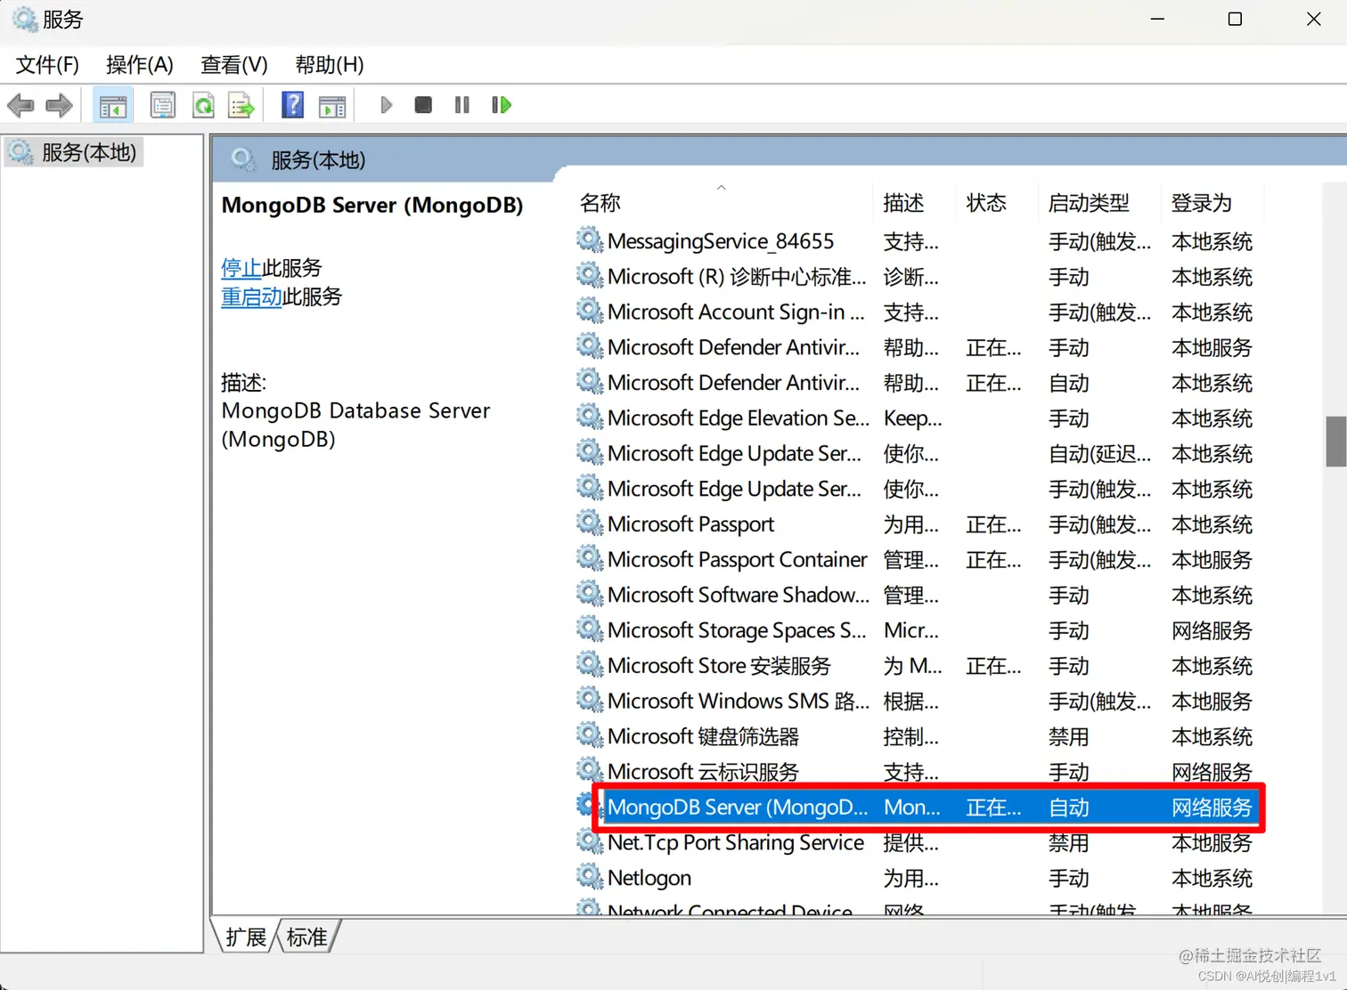1347x990 pixels.
Task: Select the Net.Tcp Port Sharing Service name
Action: (x=736, y=842)
